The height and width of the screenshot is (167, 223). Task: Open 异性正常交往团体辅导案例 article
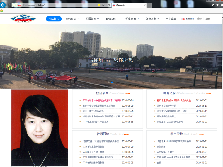click(170, 122)
